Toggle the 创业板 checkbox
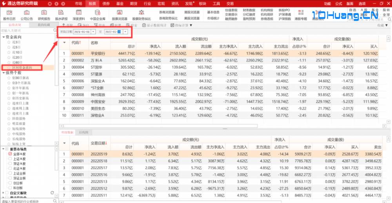Screen dimensions: 392x203 (10, 183)
